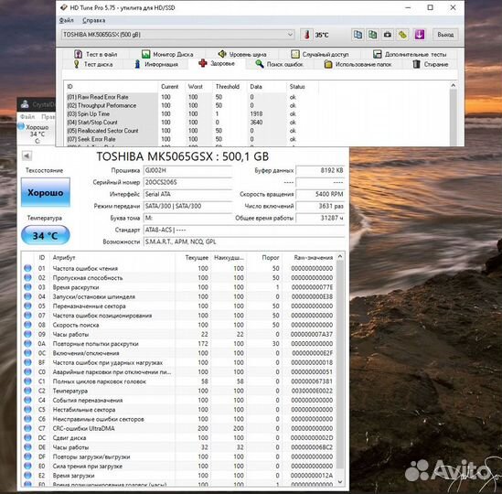Click the Число включений 3631 раз field
This screenshot has height=494, width=502.
coord(320,206)
